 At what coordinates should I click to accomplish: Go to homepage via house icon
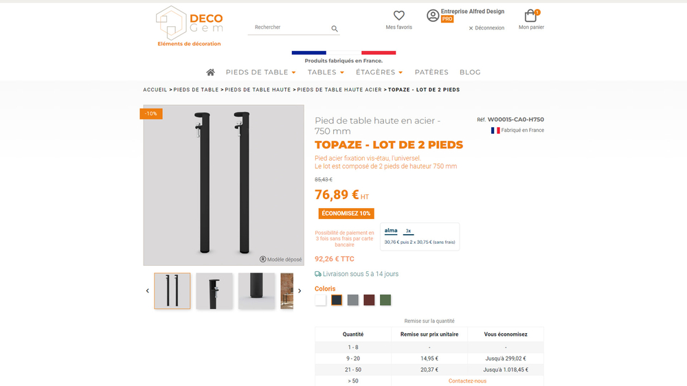click(211, 72)
